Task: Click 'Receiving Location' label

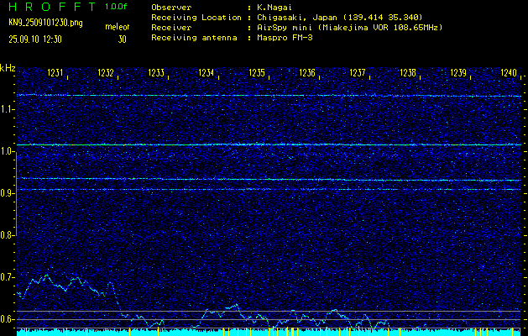Action: [x=196, y=18]
